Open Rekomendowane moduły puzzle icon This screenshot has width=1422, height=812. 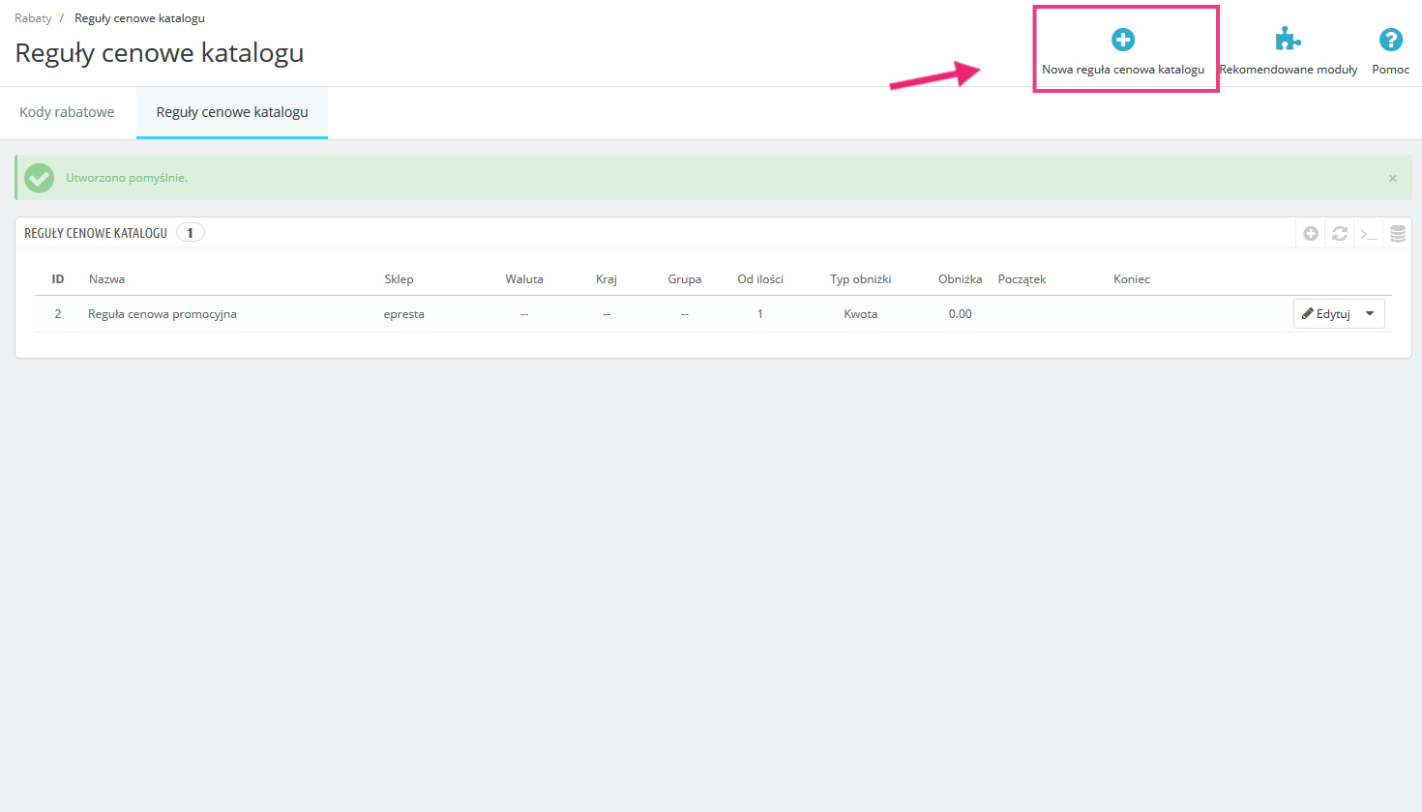click(x=1288, y=41)
